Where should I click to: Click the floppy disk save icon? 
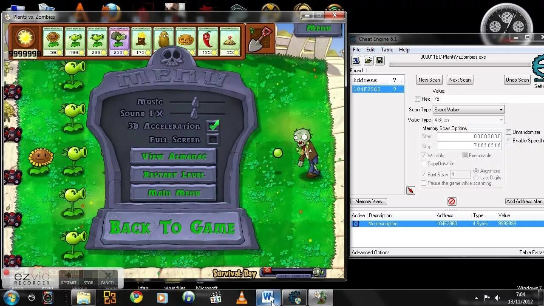tap(380, 61)
